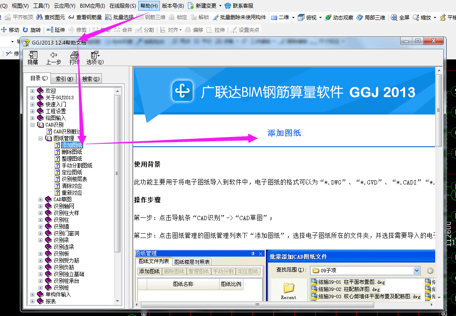The width and height of the screenshot is (456, 316).
Task: Select the 延伸 extend tool
Action: 56,30
